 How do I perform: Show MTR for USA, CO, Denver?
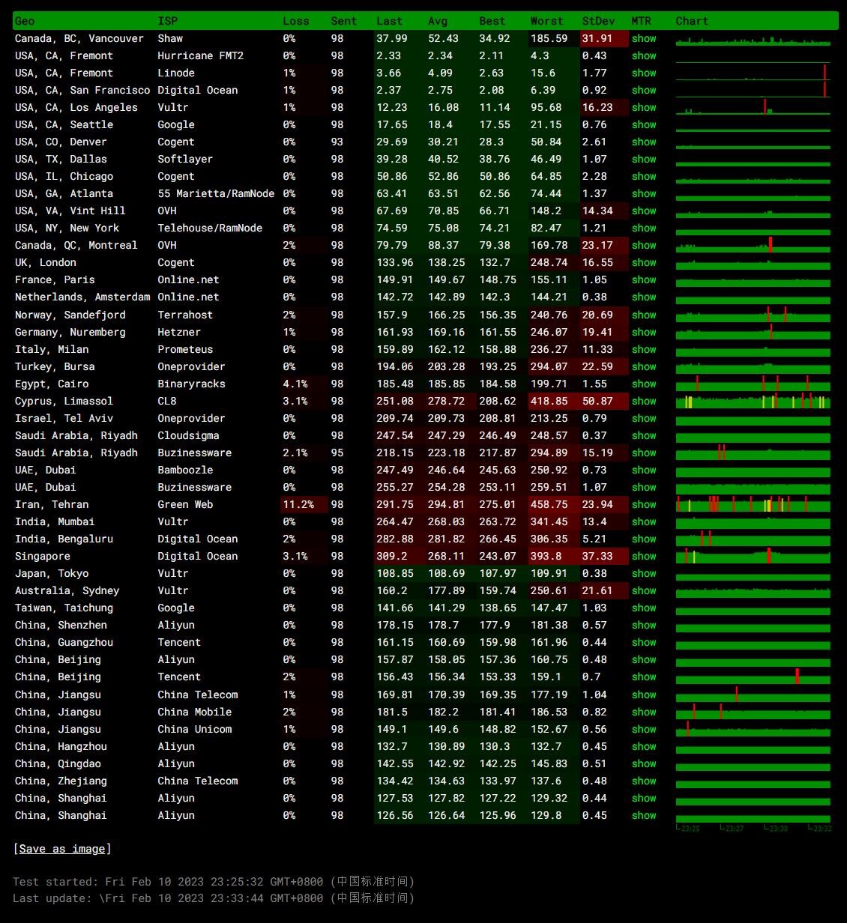point(644,142)
